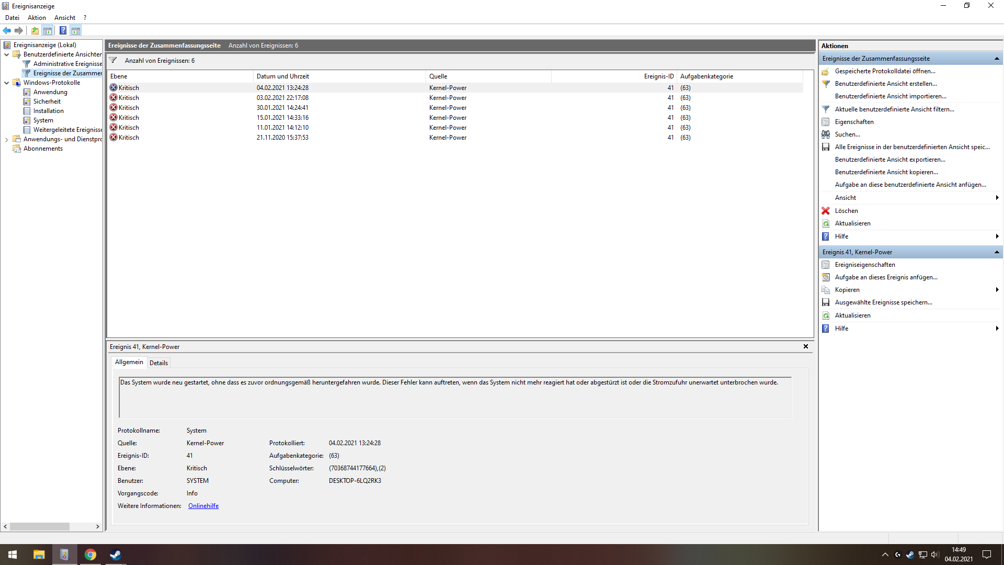
Task: Collapse Ereignis 41, Kernel-Power actions section
Action: [x=997, y=252]
